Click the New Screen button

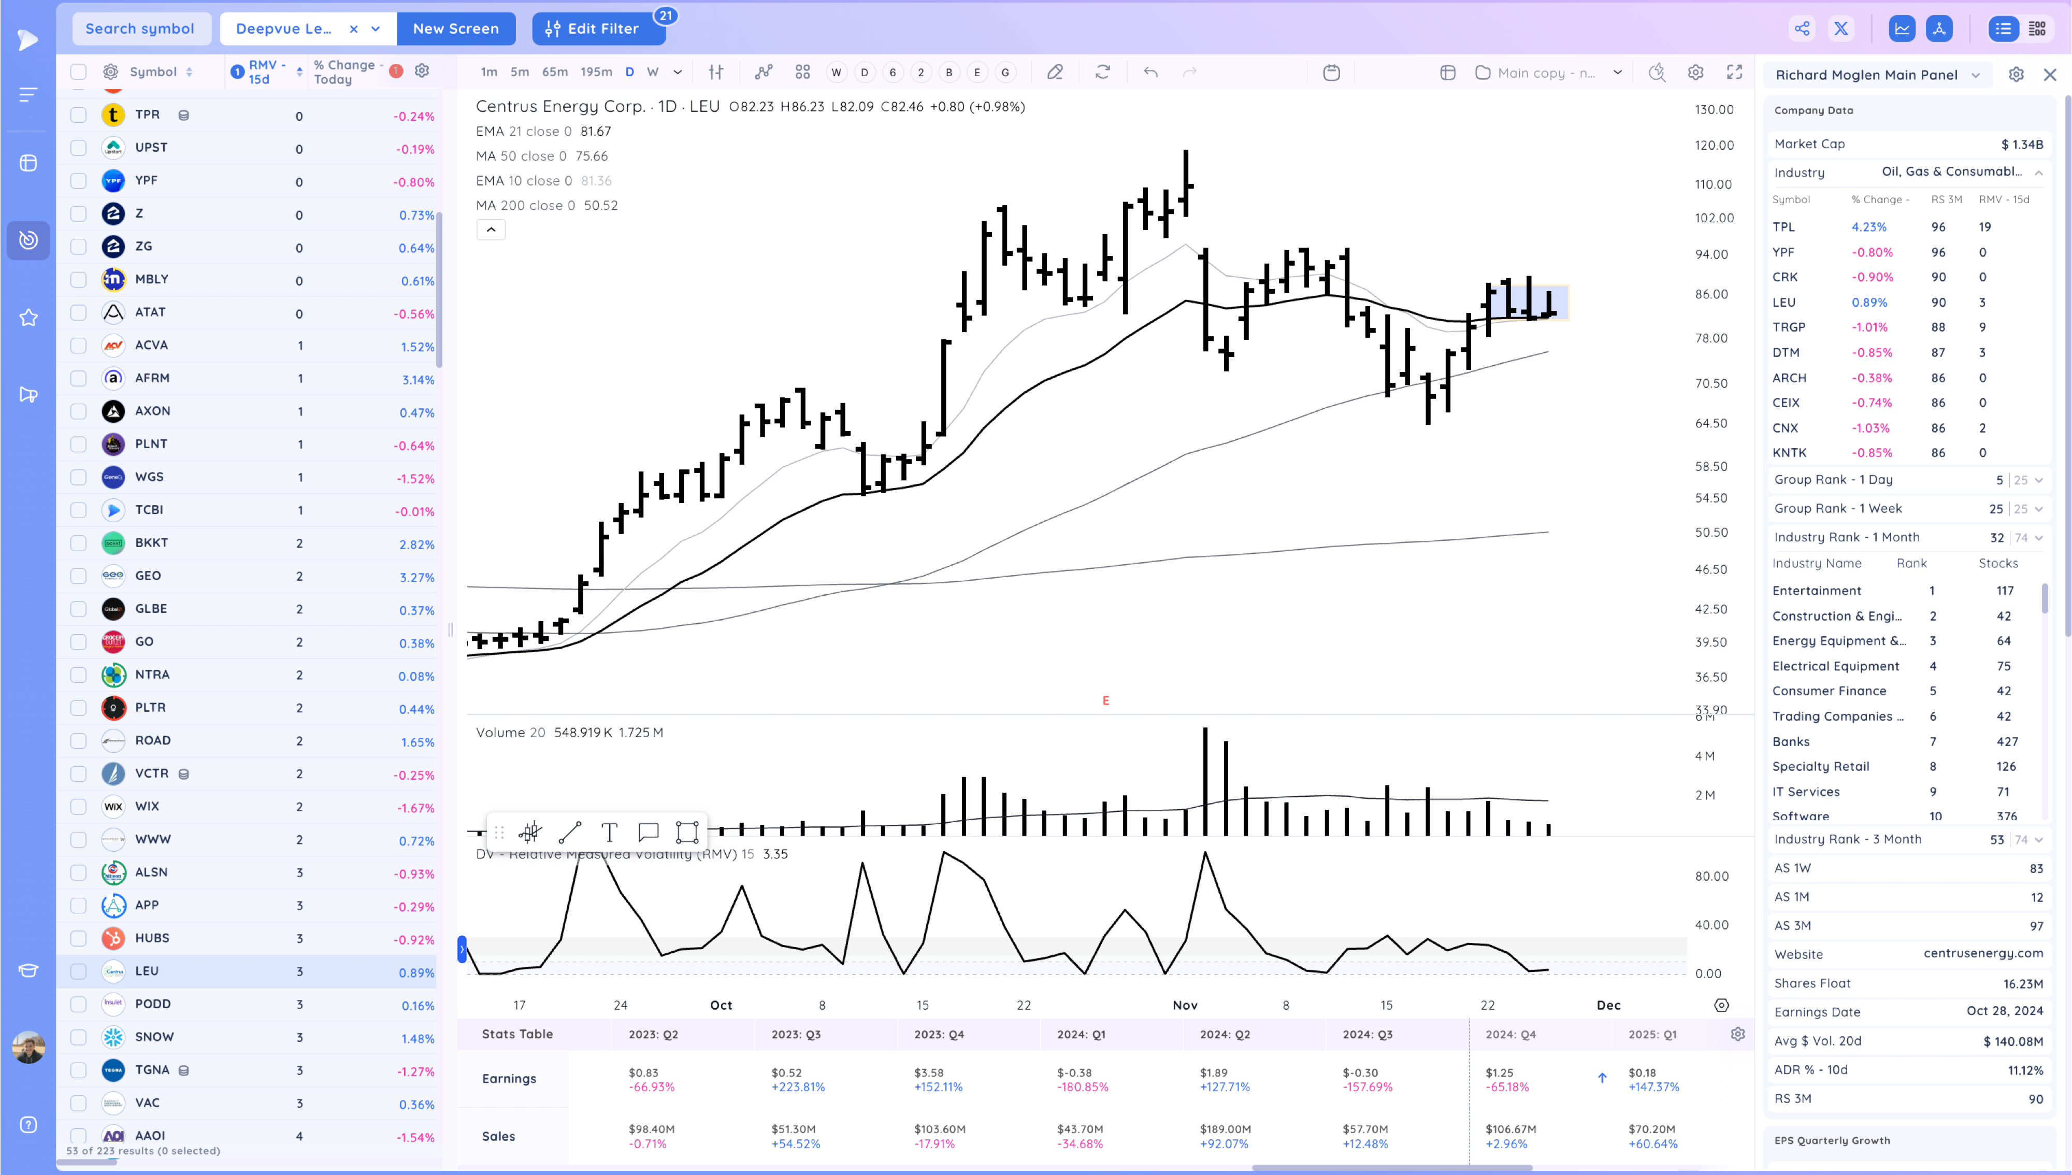tap(456, 29)
